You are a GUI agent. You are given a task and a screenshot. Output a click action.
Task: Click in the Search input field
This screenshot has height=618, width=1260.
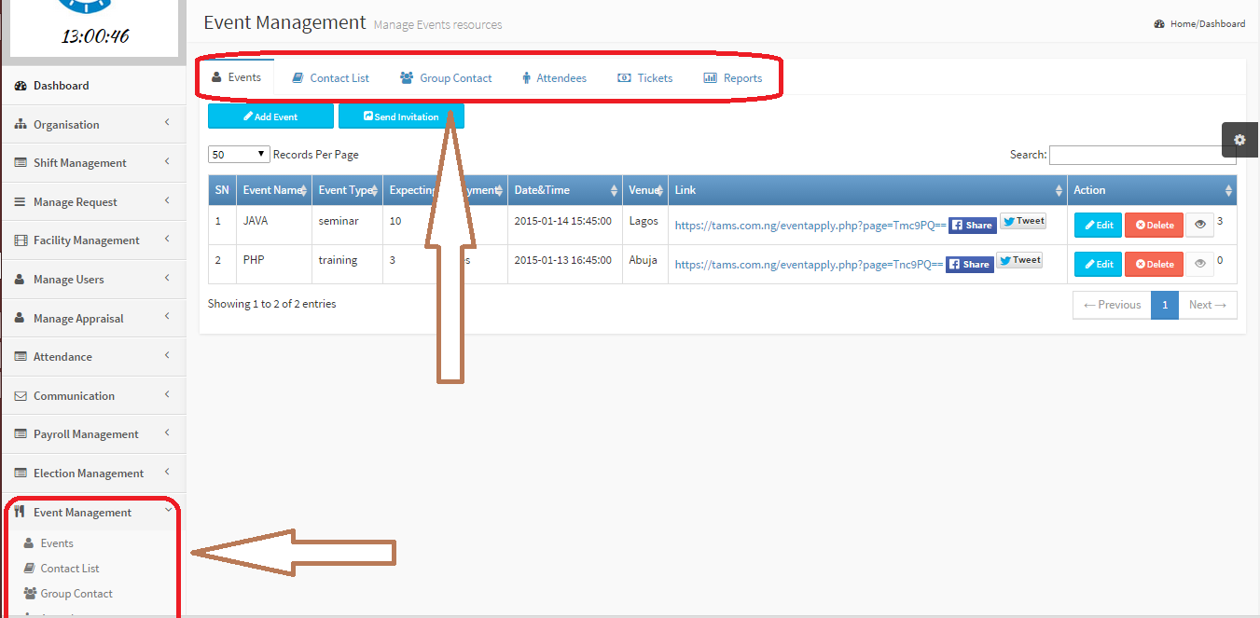pos(1142,155)
